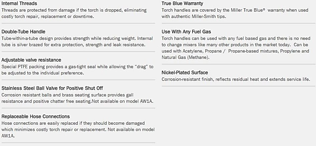
Task: Click the Natural Gas (Methane) text
Action: tap(186, 58)
